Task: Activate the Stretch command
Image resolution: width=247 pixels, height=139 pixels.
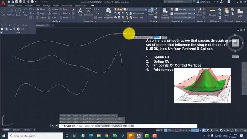Action: coord(41,17)
